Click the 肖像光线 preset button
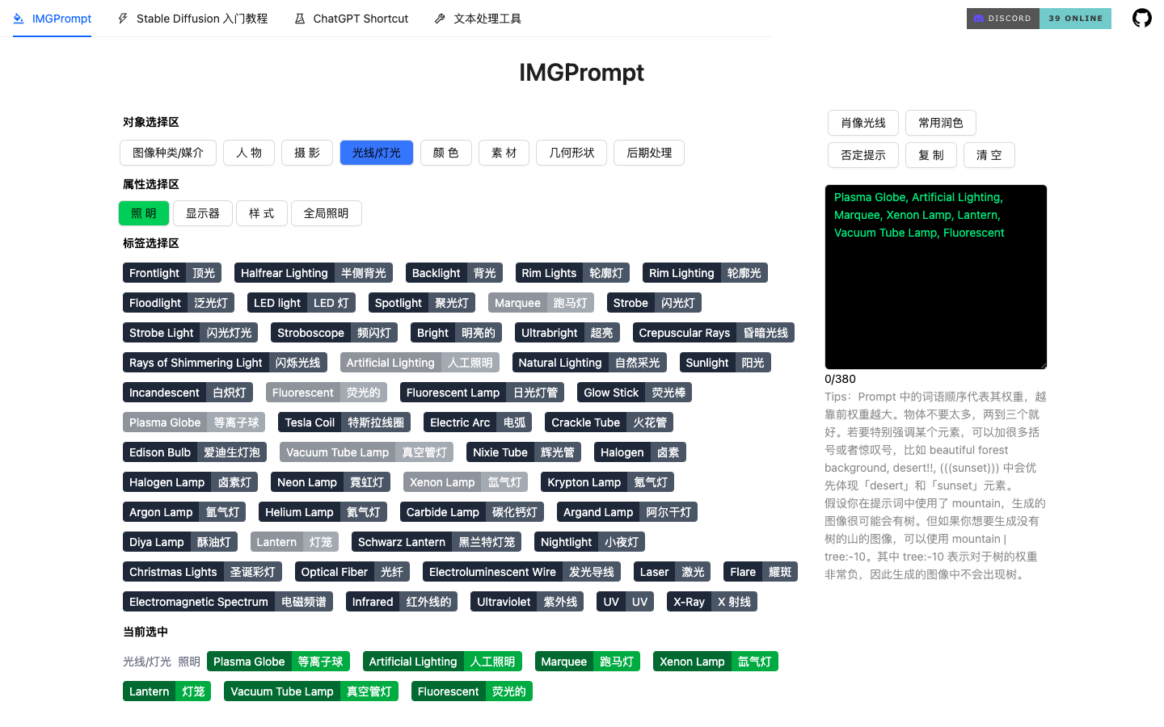 point(863,123)
